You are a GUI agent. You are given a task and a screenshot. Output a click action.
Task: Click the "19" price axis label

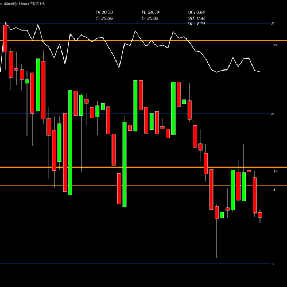point(273,264)
